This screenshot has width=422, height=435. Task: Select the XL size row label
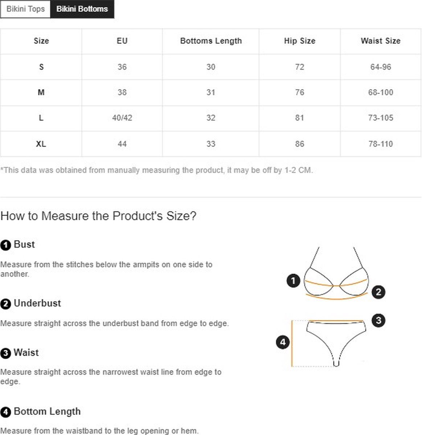click(41, 144)
